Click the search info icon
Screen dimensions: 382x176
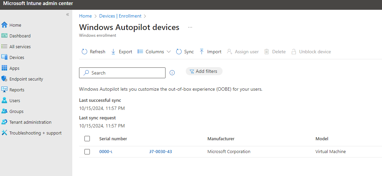[x=172, y=73]
